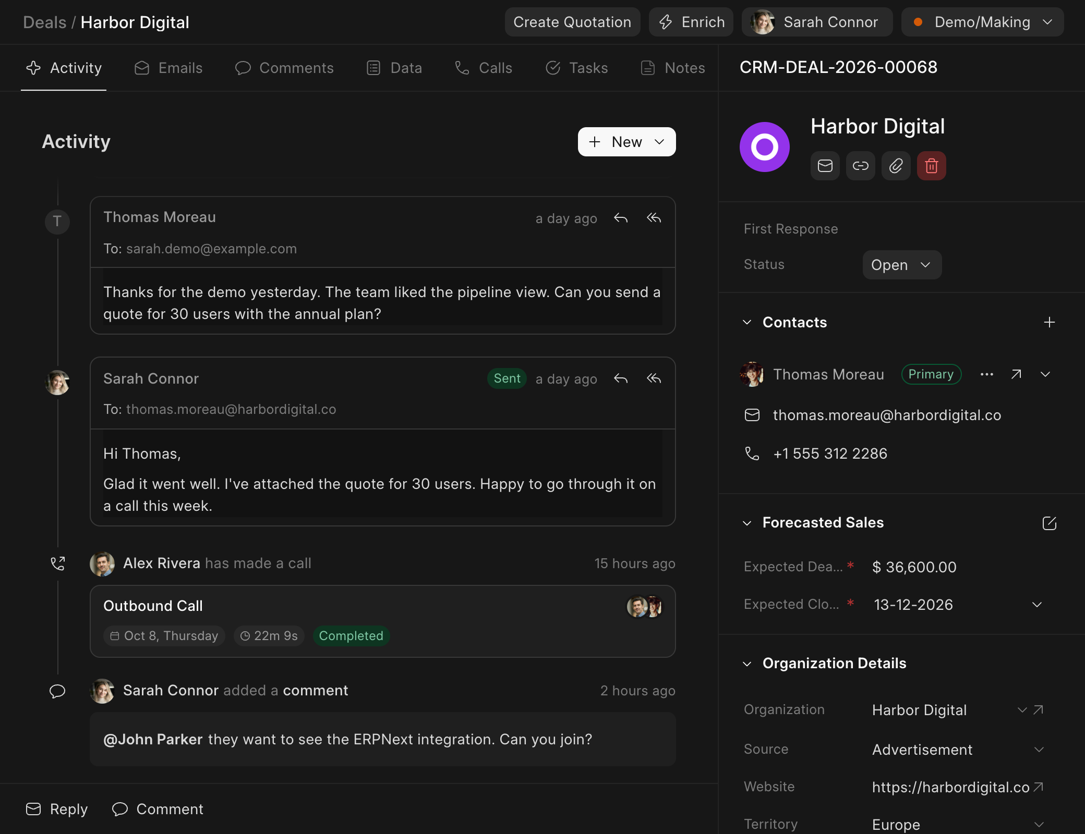Open the Source Advertisement dropdown
The image size is (1085, 834).
pyautogui.click(x=1039, y=750)
